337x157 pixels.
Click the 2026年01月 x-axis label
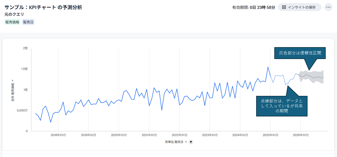[301, 135]
